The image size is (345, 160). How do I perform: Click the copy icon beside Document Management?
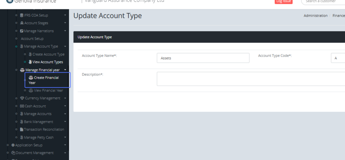[13, 153]
